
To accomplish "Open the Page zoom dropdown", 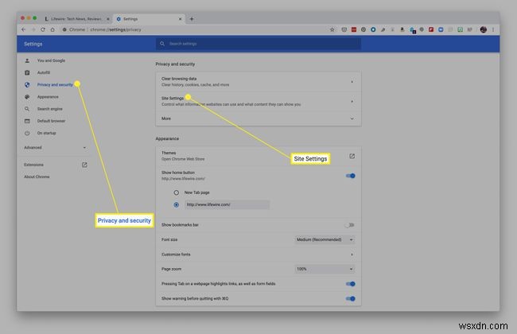I will [x=325, y=269].
